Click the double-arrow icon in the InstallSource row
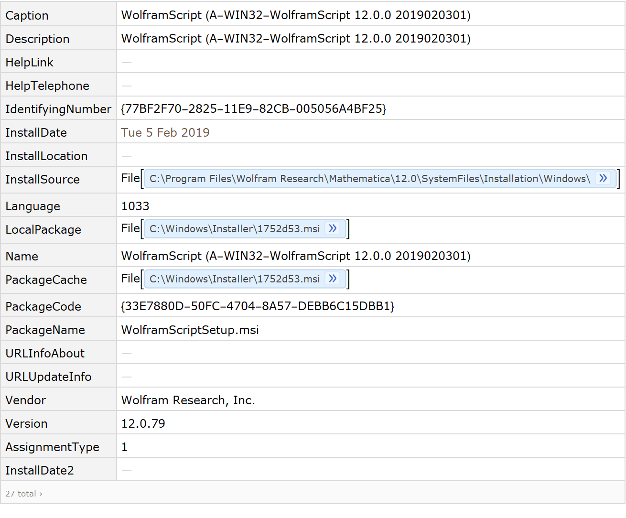The width and height of the screenshot is (626, 518). coord(603,179)
